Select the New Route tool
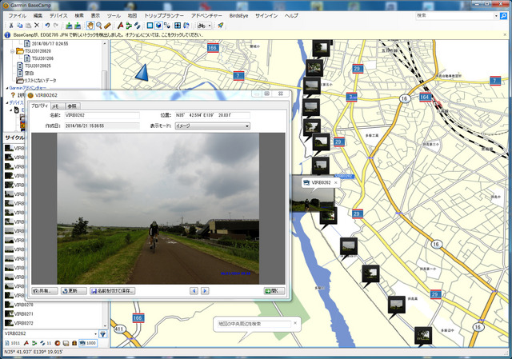Image resolution: width=512 pixels, height=359 pixels. (129, 26)
